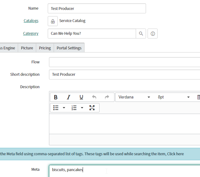Click the Short description input field
Screen dimensions: 200x177
[x=124, y=75]
